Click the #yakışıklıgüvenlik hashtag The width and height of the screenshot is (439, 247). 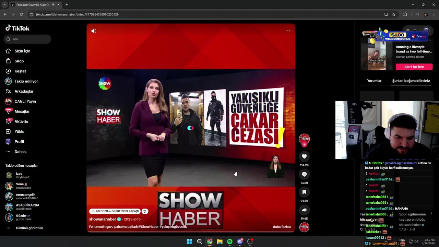click(173, 227)
